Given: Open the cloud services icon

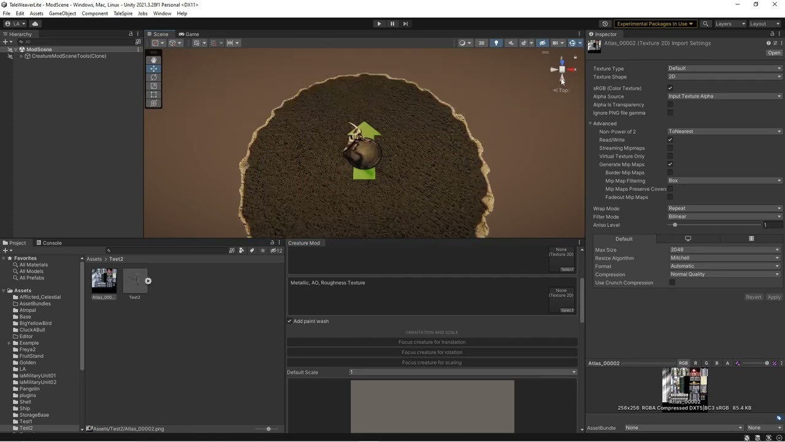Looking at the screenshot, I should click(35, 24).
